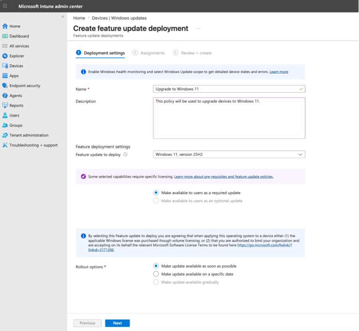Switch to the Assignments tab
This screenshot has width=359, height=331.
pyautogui.click(x=149, y=53)
